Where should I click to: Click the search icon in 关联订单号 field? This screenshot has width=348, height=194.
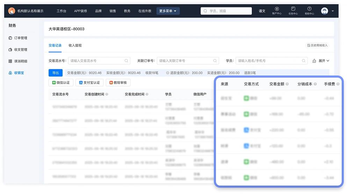point(215,61)
